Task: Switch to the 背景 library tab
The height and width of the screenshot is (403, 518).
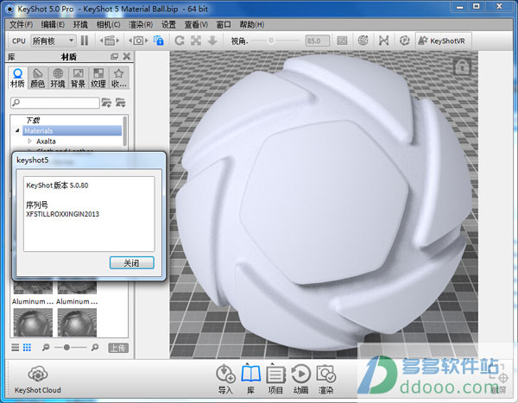Action: 78,78
